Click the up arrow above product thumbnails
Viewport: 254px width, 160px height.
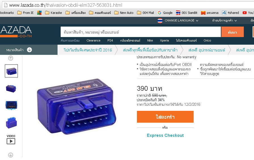point(11,58)
